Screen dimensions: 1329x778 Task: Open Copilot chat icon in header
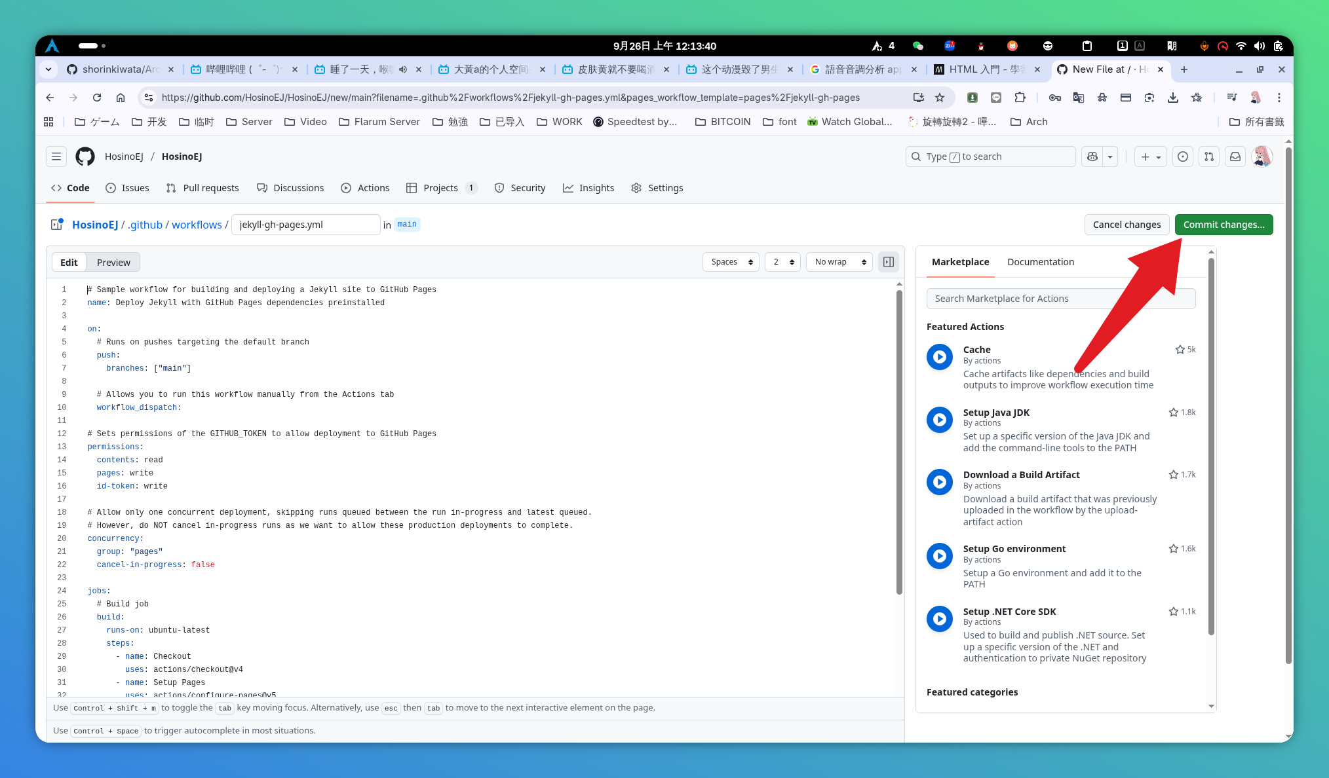point(1092,157)
